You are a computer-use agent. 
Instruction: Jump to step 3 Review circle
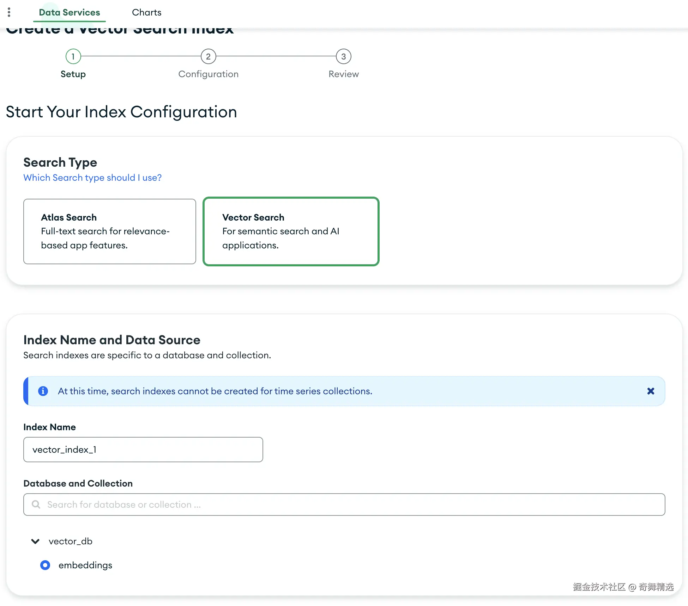[343, 56]
